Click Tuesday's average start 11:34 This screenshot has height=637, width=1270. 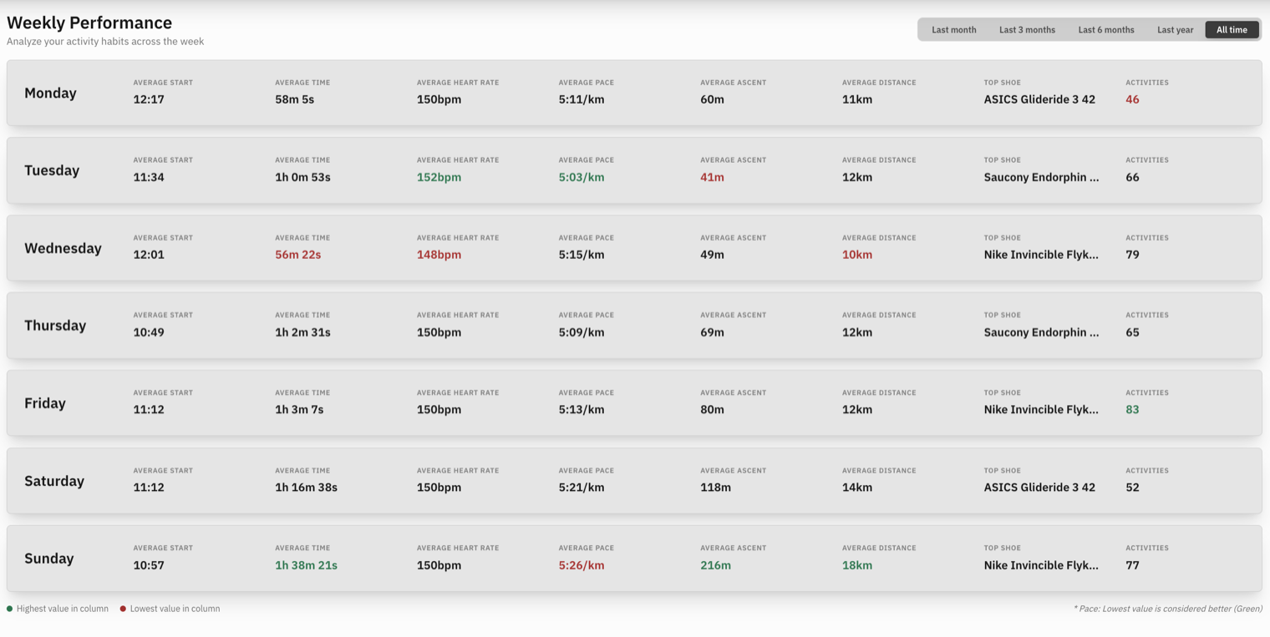[149, 177]
